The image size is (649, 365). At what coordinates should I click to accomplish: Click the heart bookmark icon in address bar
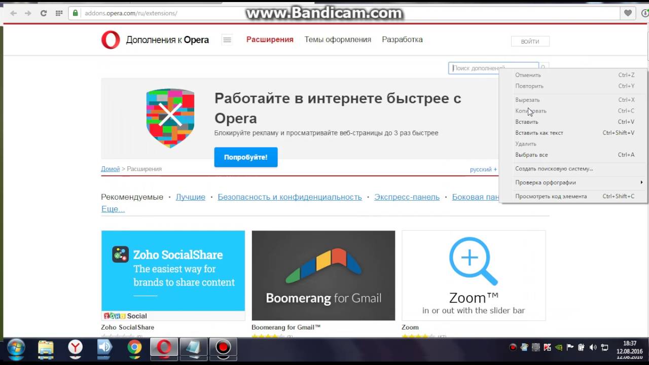pos(628,13)
